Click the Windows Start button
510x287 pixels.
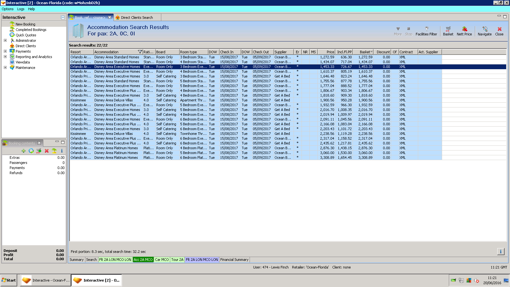click(9, 280)
